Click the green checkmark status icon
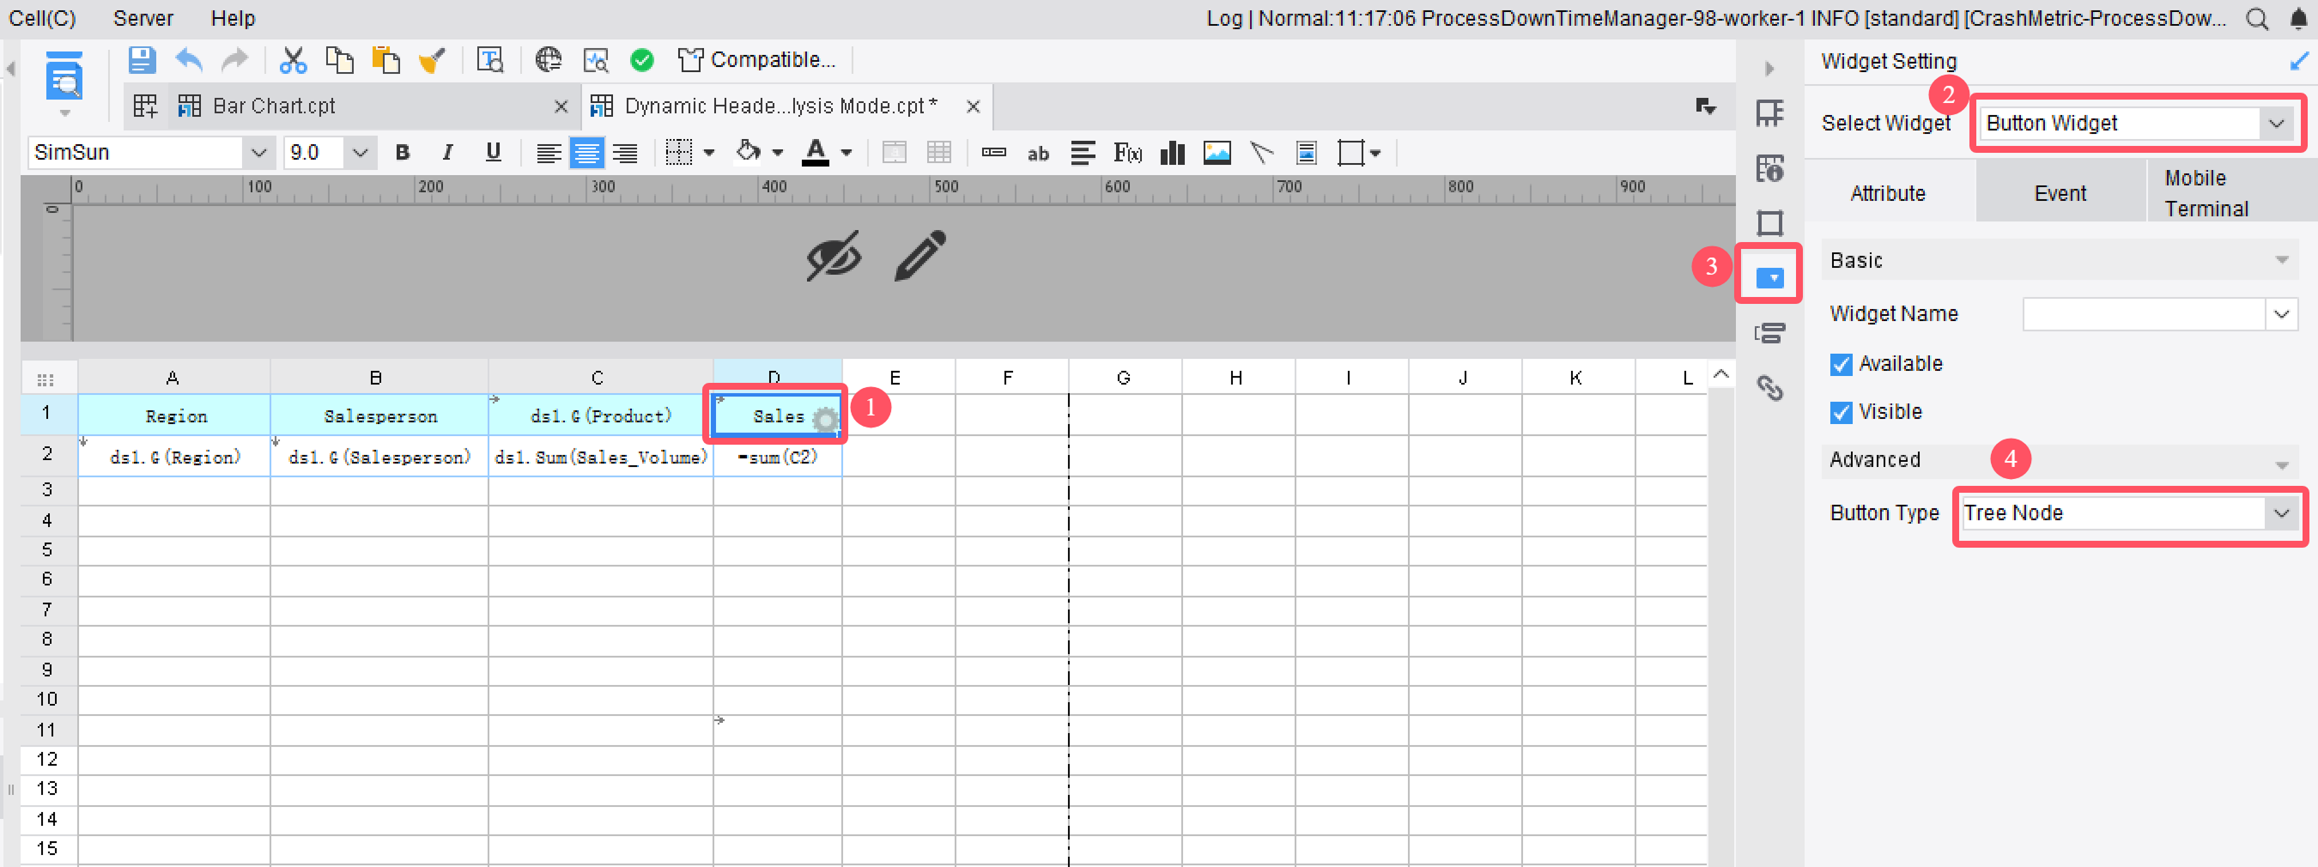The height and width of the screenshot is (867, 2318). pyautogui.click(x=641, y=60)
